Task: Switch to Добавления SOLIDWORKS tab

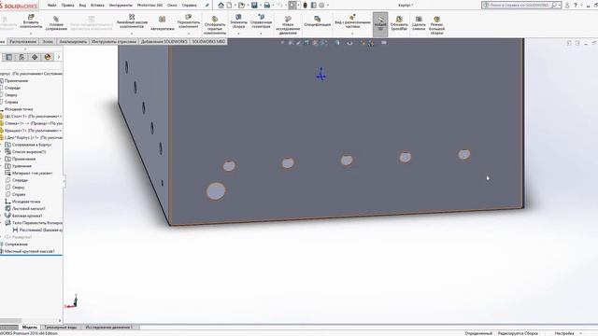Action: coord(164,41)
